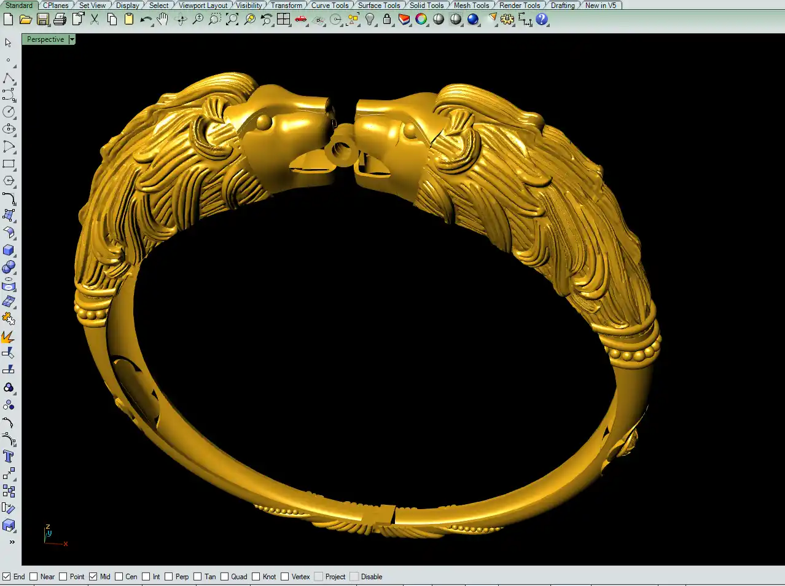
Task: Open the Solid Tools tab
Action: pos(427,5)
